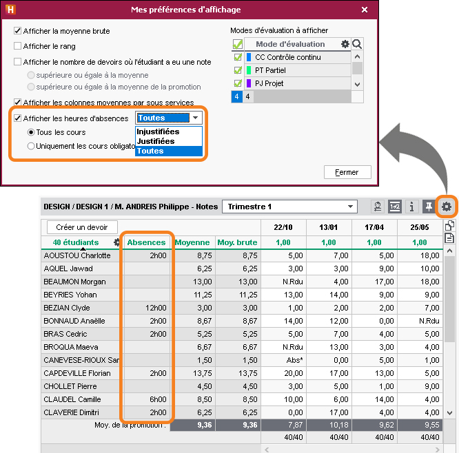Click horizontal scrollbar left arrow under grades
This screenshot has height=453, width=459.
[x=267, y=450]
